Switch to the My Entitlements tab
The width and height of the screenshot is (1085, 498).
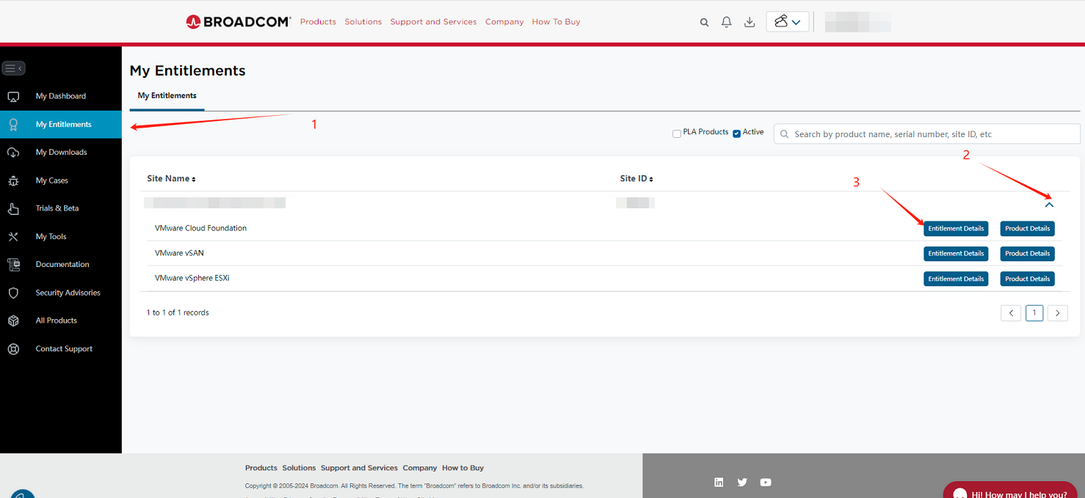point(167,95)
